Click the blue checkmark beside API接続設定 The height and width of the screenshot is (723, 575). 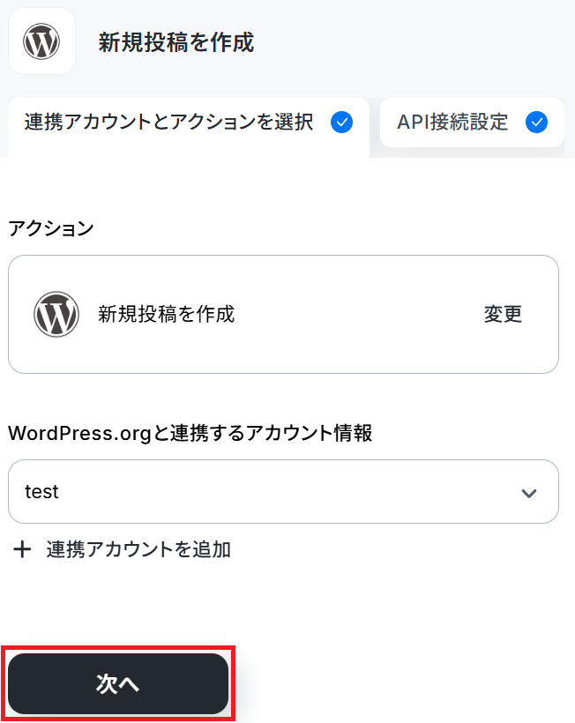coord(537,123)
